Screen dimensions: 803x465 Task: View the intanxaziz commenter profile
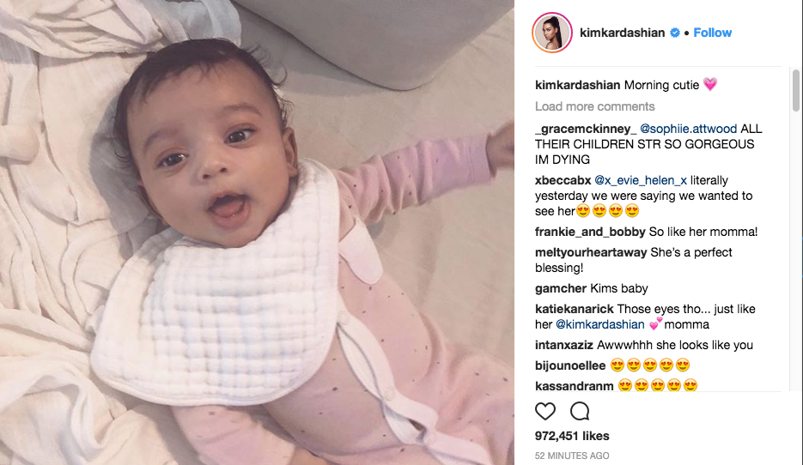564,345
